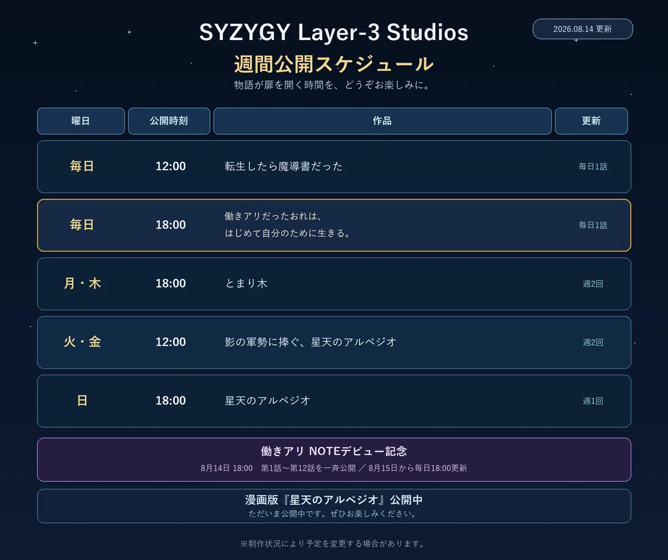Click "毎日" in the 転生したら魔導書だった row
This screenshot has height=560, width=668.
pos(82,166)
